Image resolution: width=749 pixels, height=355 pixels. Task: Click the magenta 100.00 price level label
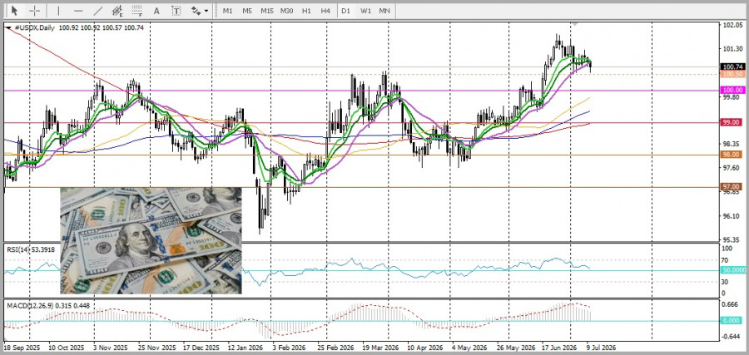point(732,90)
